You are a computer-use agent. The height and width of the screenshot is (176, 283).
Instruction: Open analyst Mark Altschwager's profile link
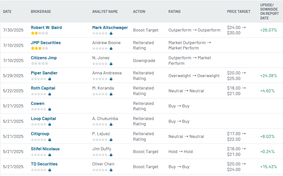(x=110, y=27)
